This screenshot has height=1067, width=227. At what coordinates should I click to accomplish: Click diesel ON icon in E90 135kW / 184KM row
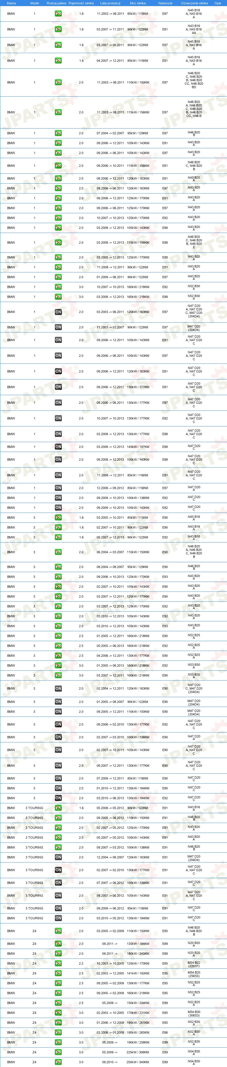tap(58, 788)
